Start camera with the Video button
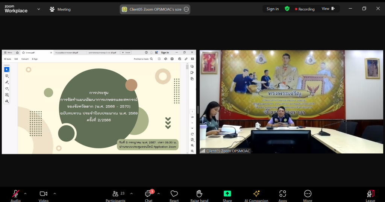Viewport: 385px width, 202px height. coord(44,196)
